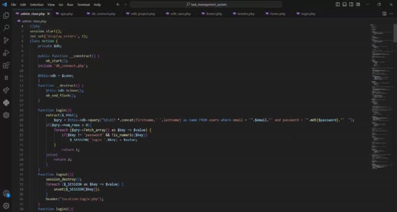Open the Accounts icon in activity bar

coord(6,194)
